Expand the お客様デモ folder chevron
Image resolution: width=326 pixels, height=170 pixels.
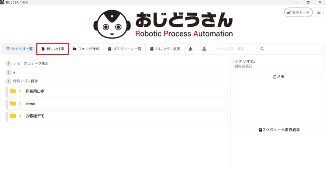[20, 116]
